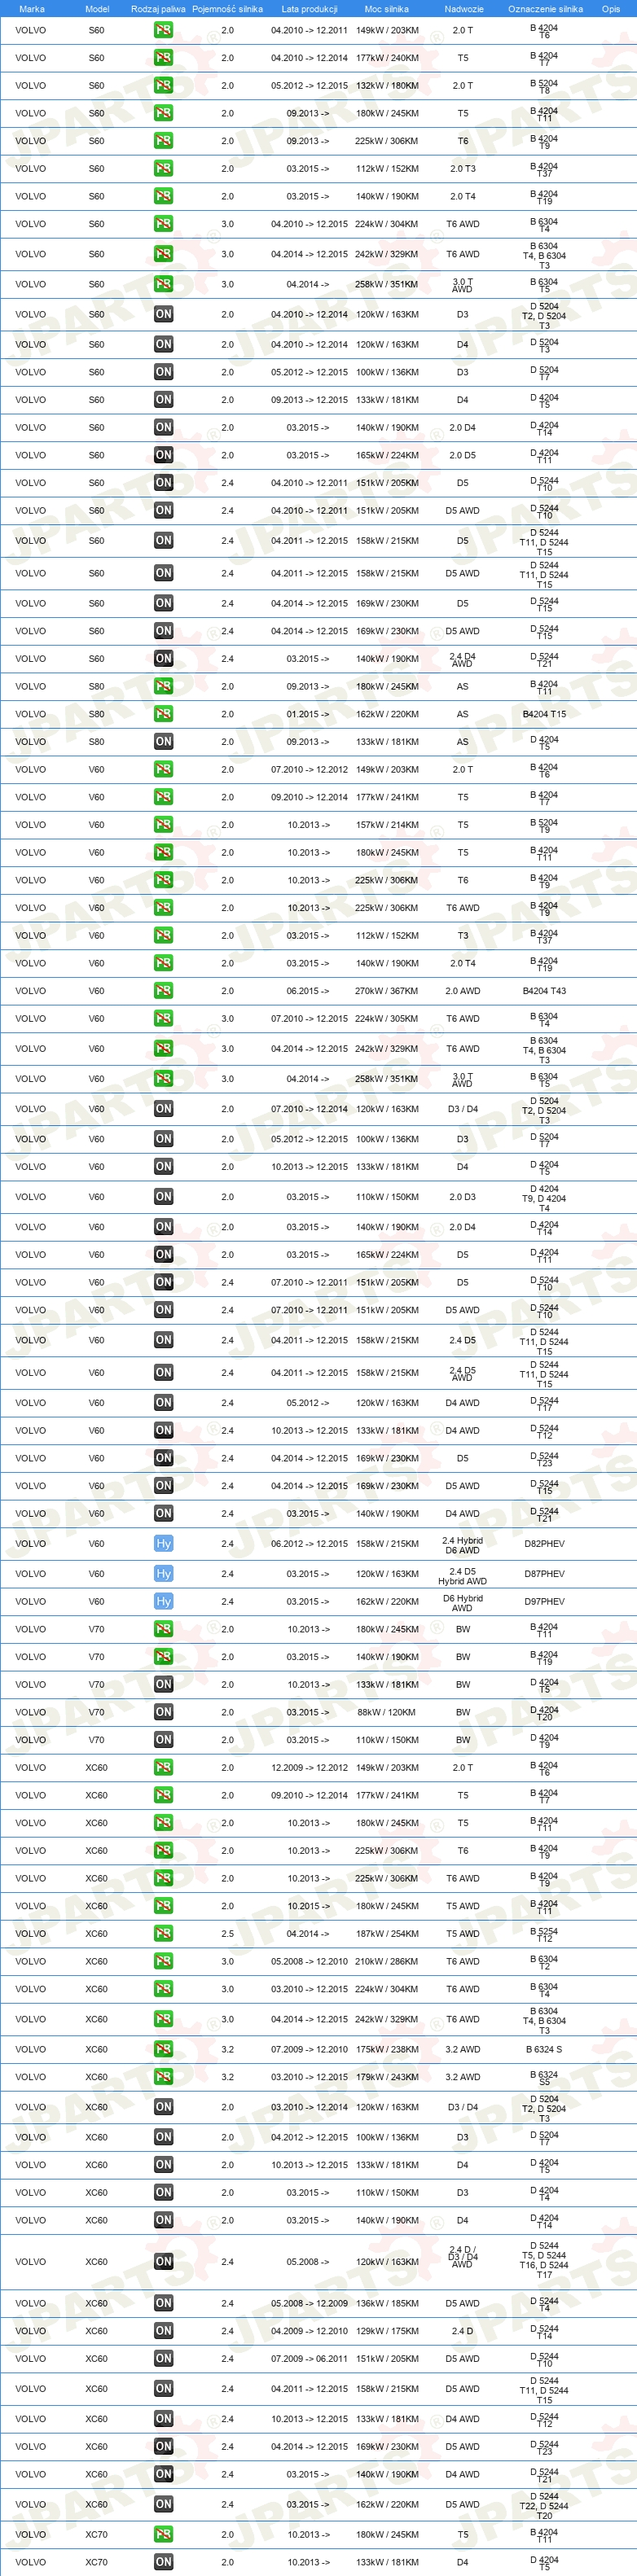Click the petrol icon in XC60 2.5 187kW row
This screenshot has width=637, height=2576.
[x=163, y=1934]
